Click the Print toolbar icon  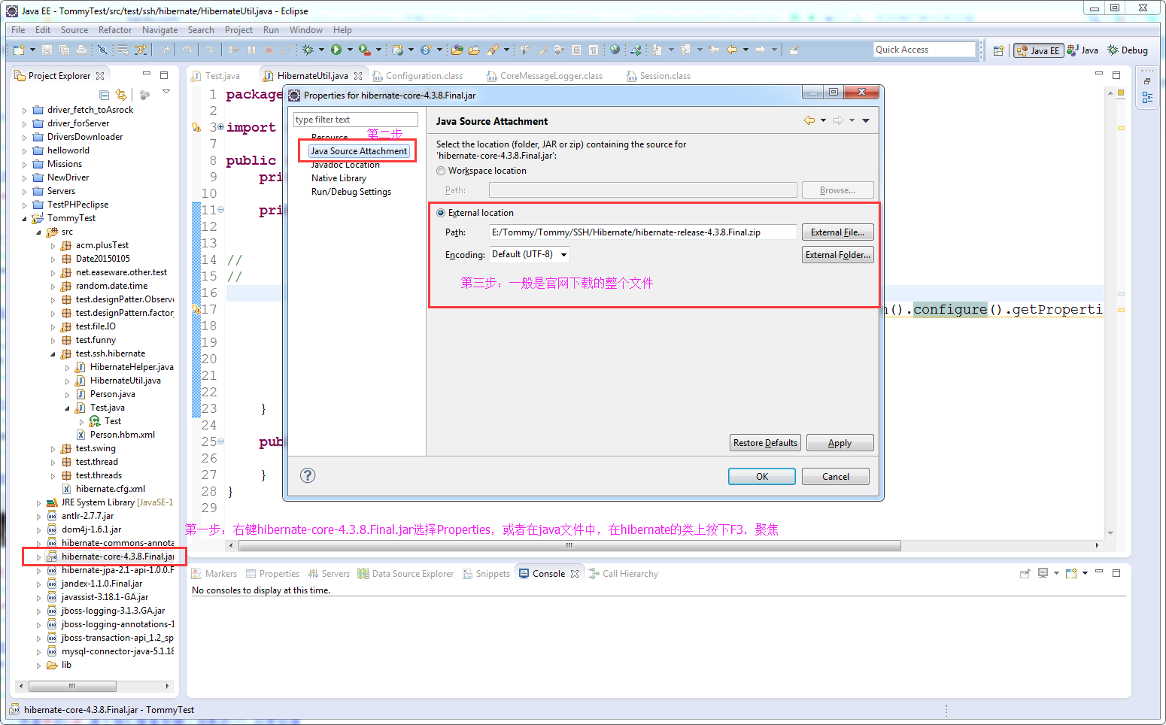80,50
